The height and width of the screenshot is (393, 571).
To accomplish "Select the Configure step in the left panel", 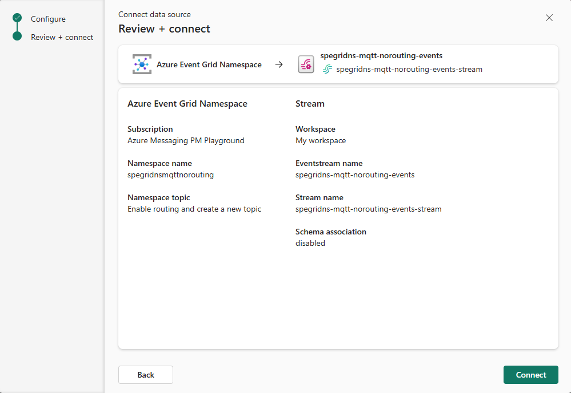I will click(x=49, y=18).
